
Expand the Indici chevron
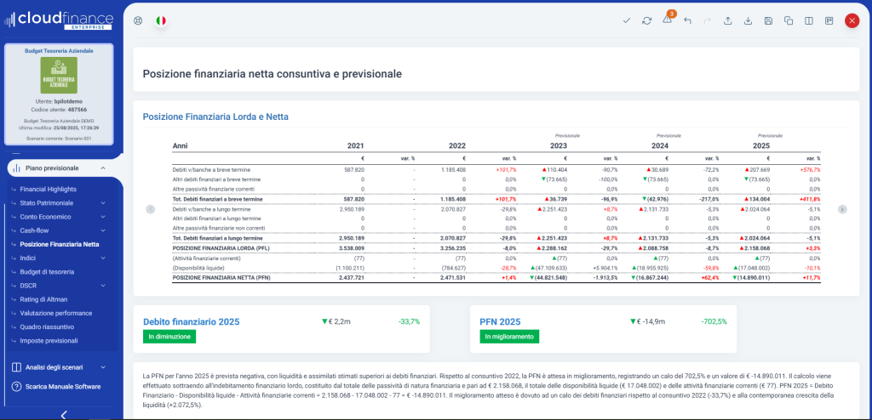(103, 258)
